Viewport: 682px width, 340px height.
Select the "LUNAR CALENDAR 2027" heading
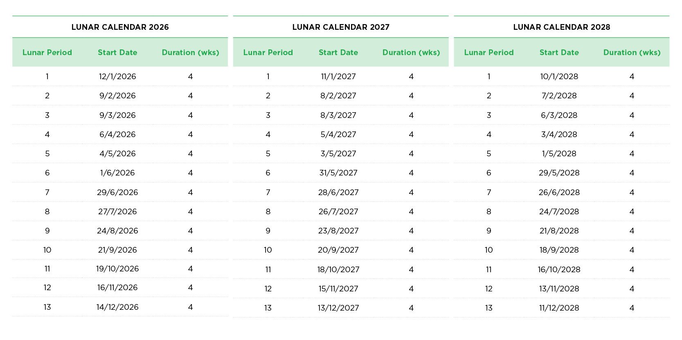[341, 27]
